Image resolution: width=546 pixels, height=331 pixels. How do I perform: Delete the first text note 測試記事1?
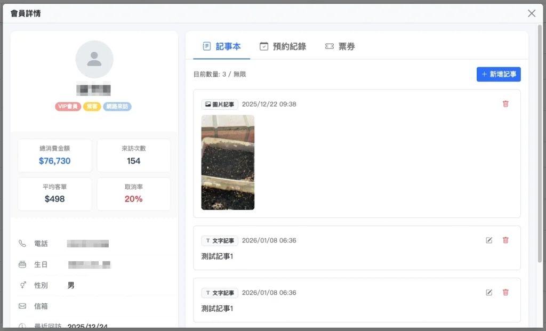(x=505, y=240)
